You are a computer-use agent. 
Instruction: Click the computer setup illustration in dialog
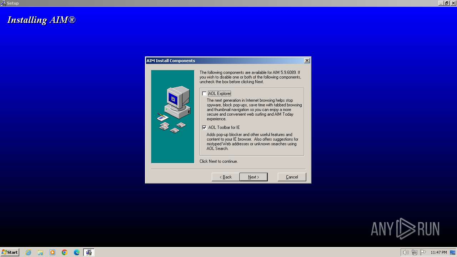pos(173,117)
